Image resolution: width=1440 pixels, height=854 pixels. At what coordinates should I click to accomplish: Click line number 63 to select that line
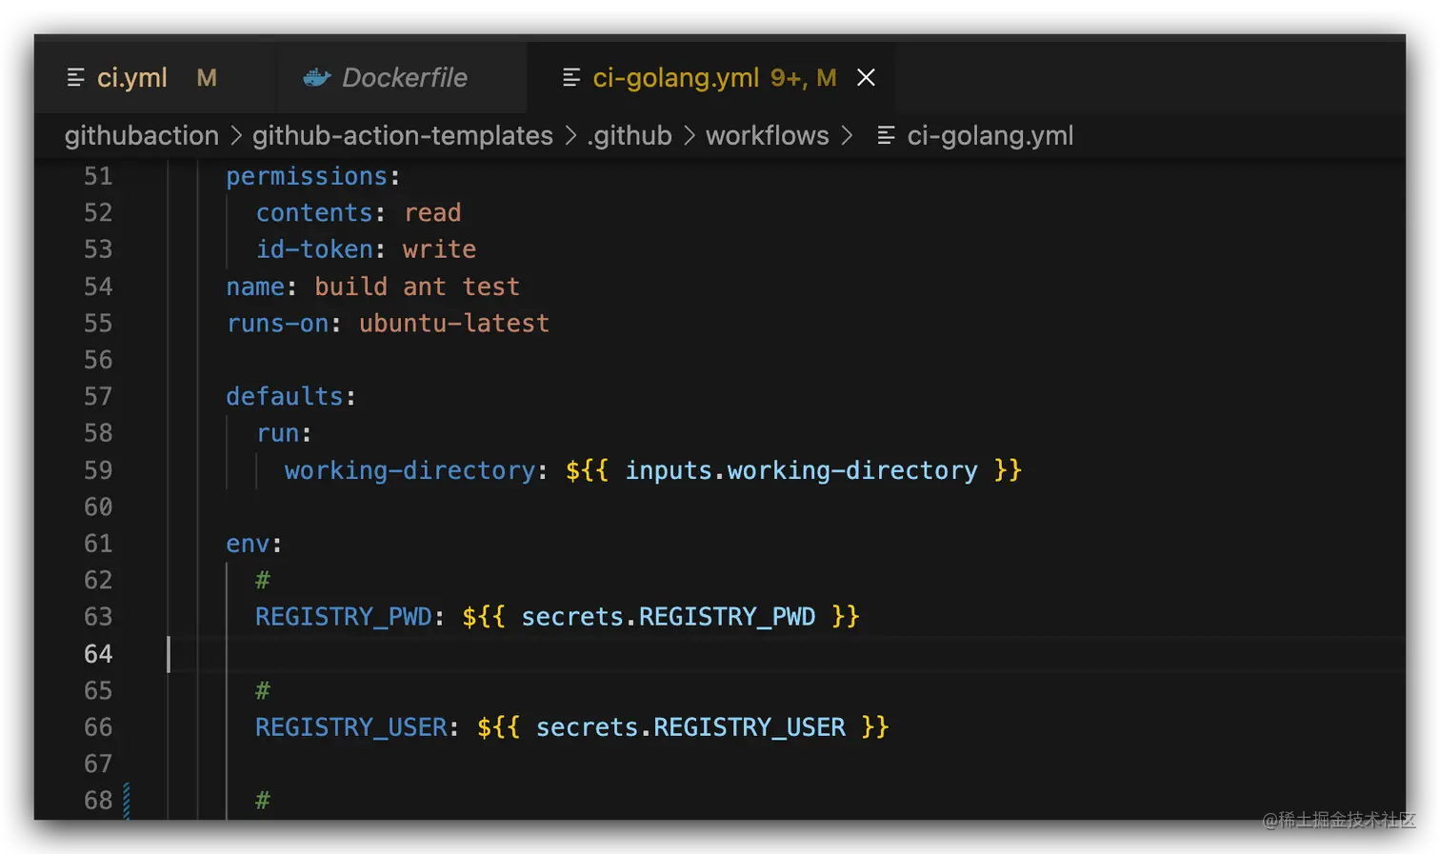tap(98, 616)
